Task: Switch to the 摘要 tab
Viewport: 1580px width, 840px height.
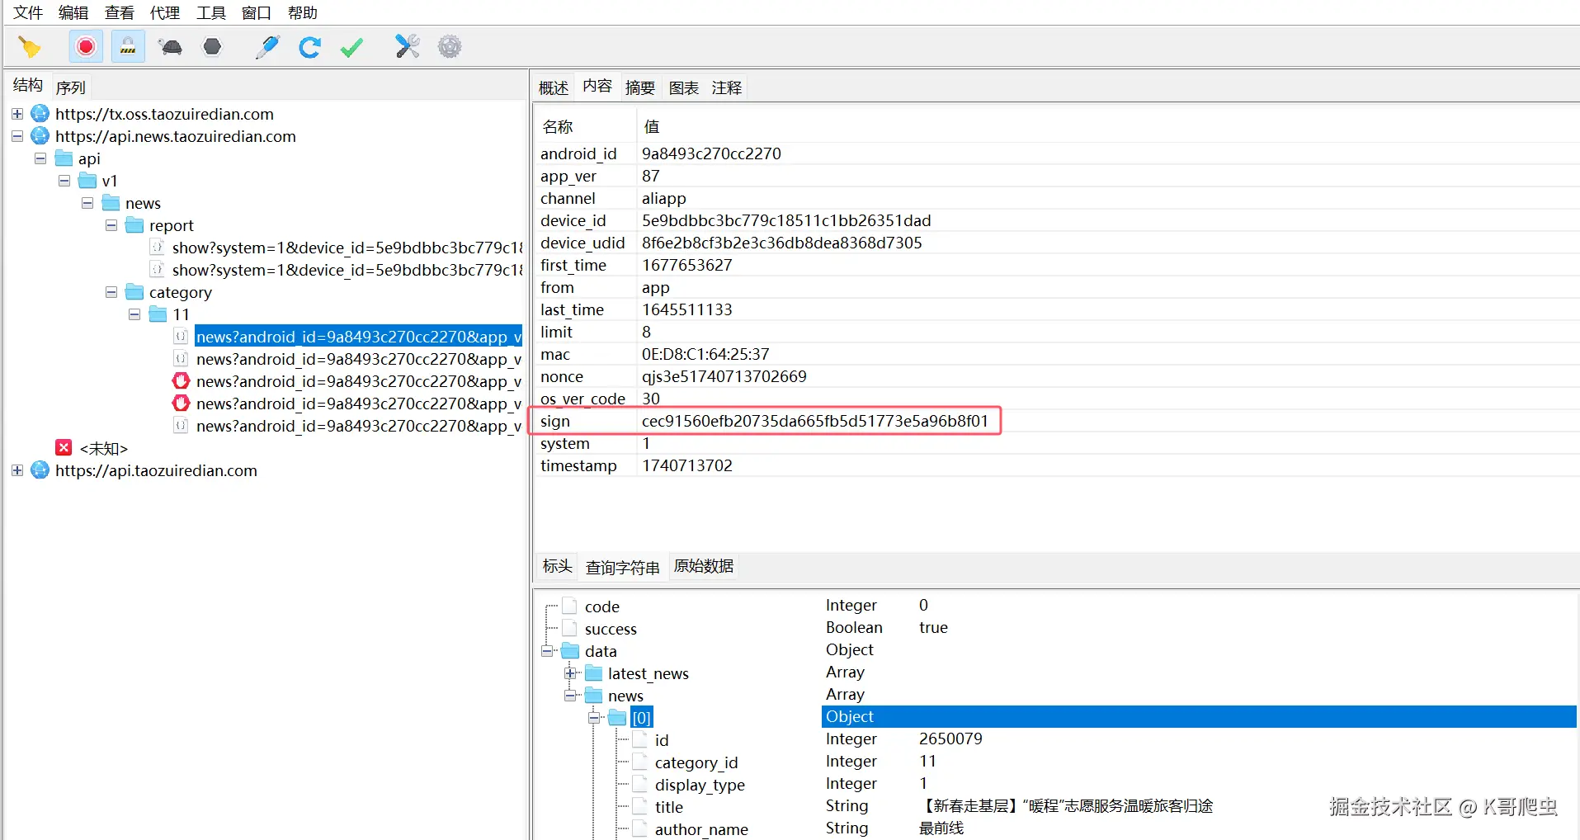Action: tap(640, 87)
